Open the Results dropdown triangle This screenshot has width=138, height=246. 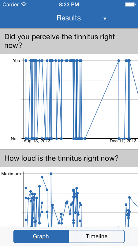coord(105,19)
